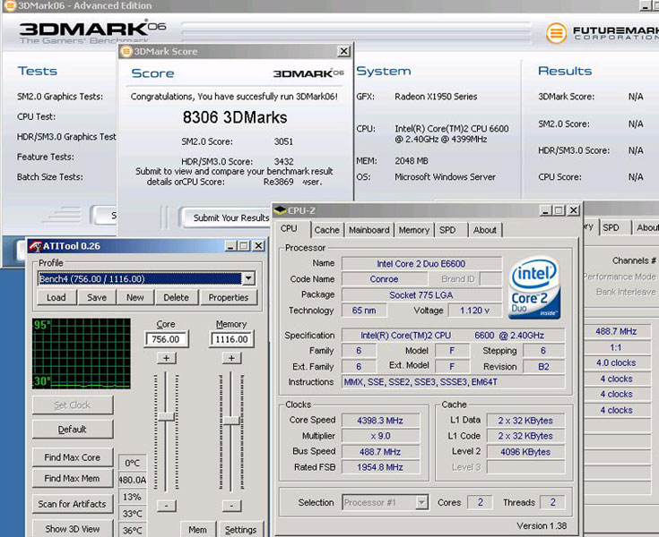Click the Instructions field MMX, SSE list

pos(453,382)
